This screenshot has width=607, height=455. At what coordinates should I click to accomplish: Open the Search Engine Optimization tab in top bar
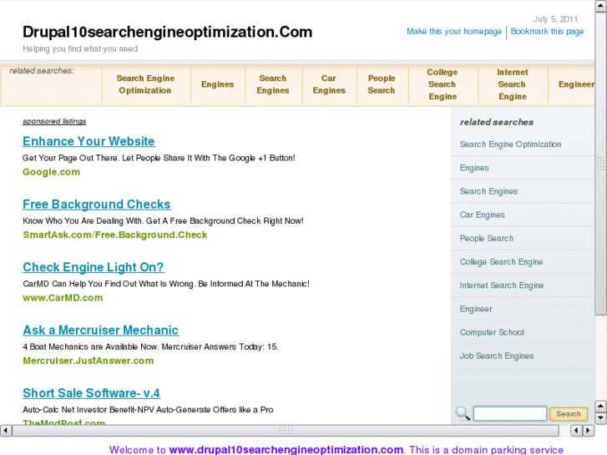[x=145, y=84]
